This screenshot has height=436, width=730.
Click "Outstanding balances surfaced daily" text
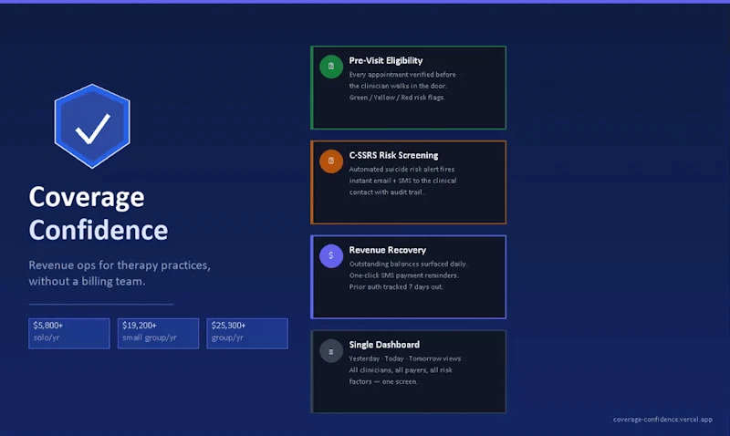(x=408, y=264)
